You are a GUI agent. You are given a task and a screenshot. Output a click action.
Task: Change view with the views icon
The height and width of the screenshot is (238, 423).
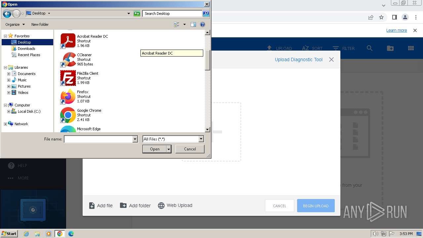point(176,24)
